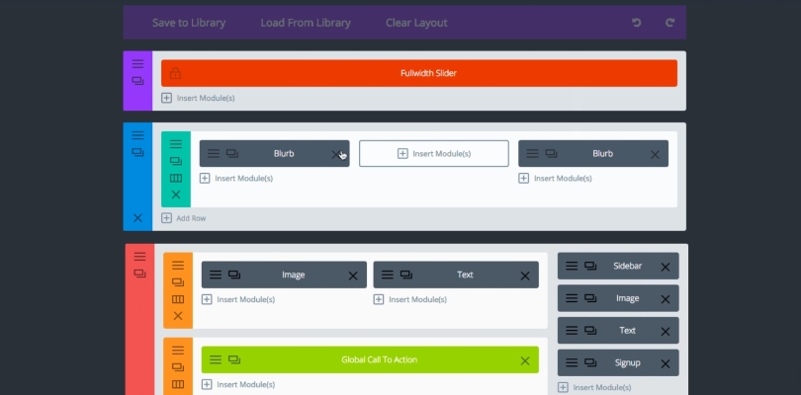Remove the Text module beside the Image module
801x395 pixels.
pyautogui.click(x=522, y=276)
